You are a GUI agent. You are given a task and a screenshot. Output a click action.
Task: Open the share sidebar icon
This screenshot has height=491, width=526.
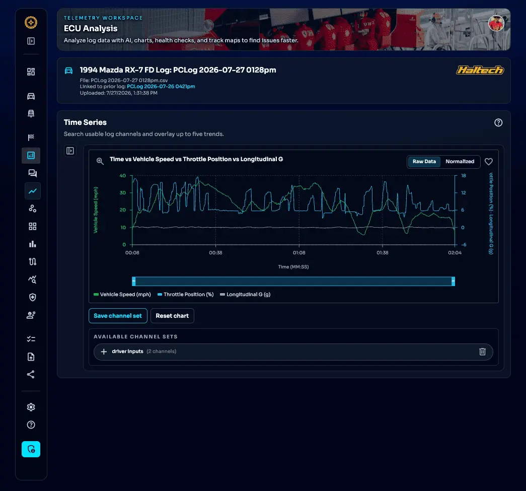(31, 375)
